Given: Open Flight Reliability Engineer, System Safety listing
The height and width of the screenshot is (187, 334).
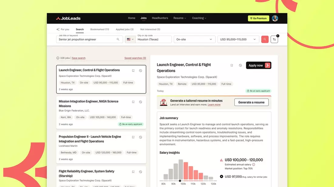Looking at the screenshot, I should click(x=87, y=173).
